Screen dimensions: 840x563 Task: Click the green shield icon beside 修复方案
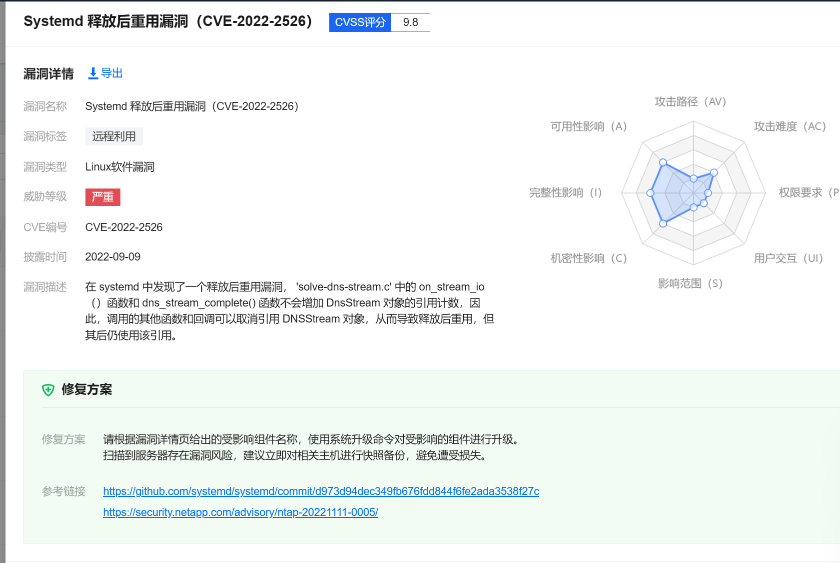pyautogui.click(x=48, y=390)
